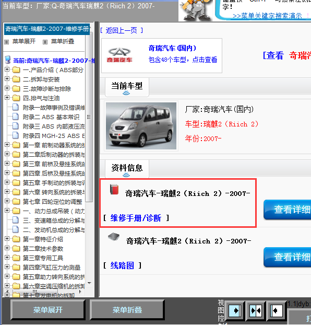Select 附录一故障事例及错误 tree item
Image resolution: width=311 pixels, height=325 pixels.
(x=54, y=108)
